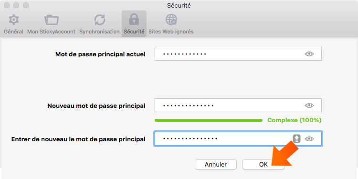This screenshot has width=358, height=179.
Task: Switch to the Général tab label
Action: pos(14,32)
